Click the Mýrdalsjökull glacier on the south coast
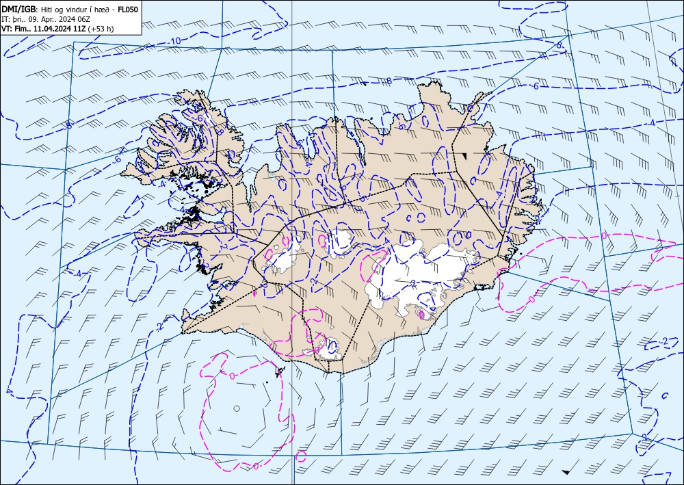The height and width of the screenshot is (485, 684). [330, 349]
